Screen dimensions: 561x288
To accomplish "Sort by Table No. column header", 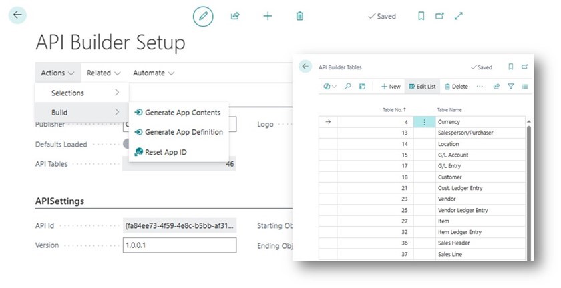I will (394, 110).
